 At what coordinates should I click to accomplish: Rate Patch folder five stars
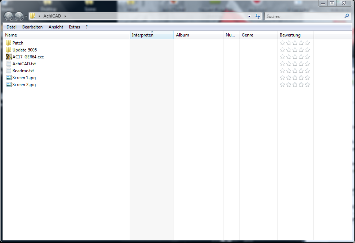[307, 43]
